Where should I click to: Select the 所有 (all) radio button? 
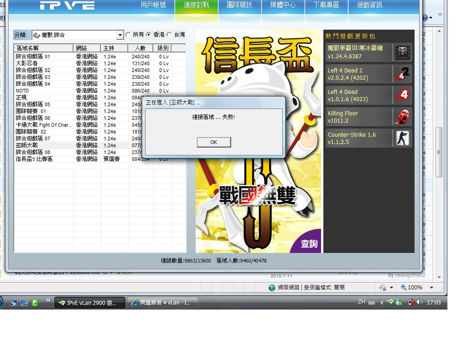click(x=128, y=35)
